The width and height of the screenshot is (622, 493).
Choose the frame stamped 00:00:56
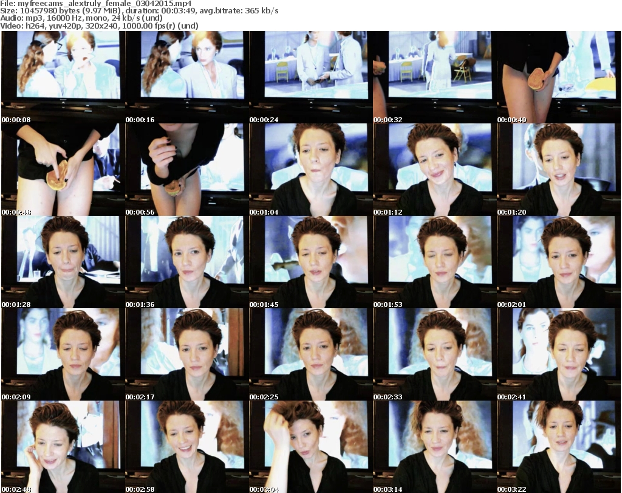[187, 170]
